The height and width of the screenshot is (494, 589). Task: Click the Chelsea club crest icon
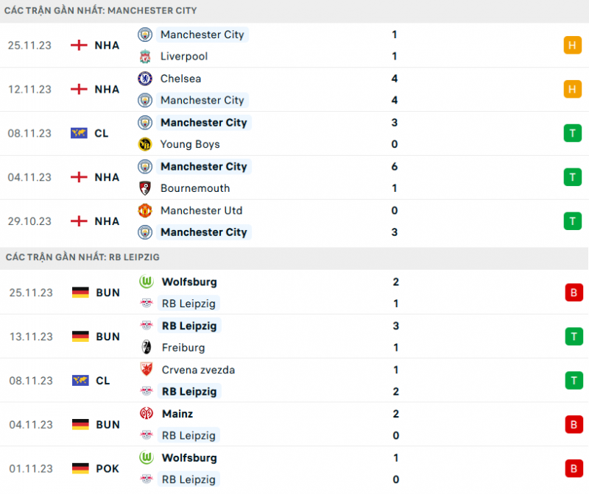pyautogui.click(x=145, y=78)
